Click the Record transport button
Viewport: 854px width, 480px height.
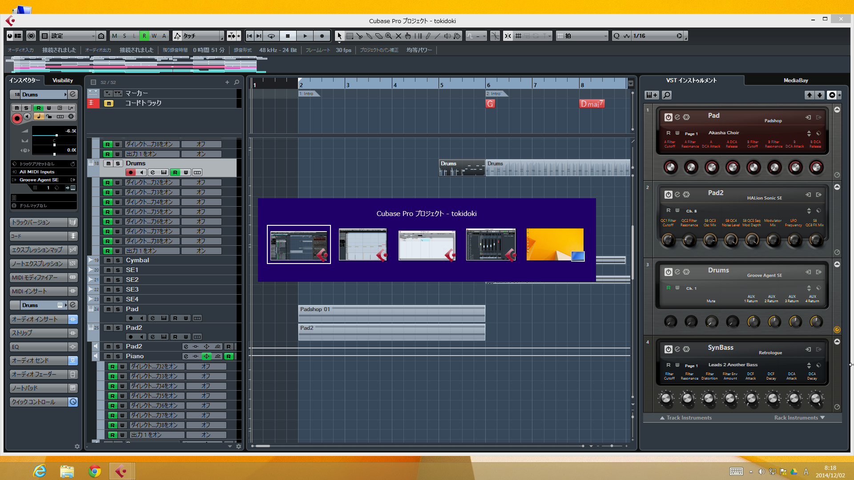[322, 36]
